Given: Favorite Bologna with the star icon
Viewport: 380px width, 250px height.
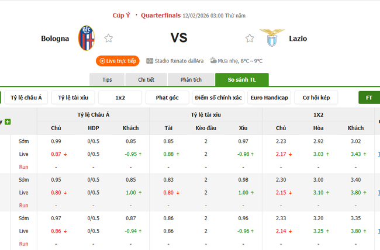Looking at the screenshot, I should tap(108, 39).
